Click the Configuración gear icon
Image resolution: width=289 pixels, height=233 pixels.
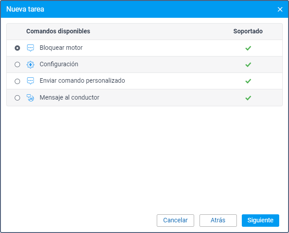tap(30, 64)
